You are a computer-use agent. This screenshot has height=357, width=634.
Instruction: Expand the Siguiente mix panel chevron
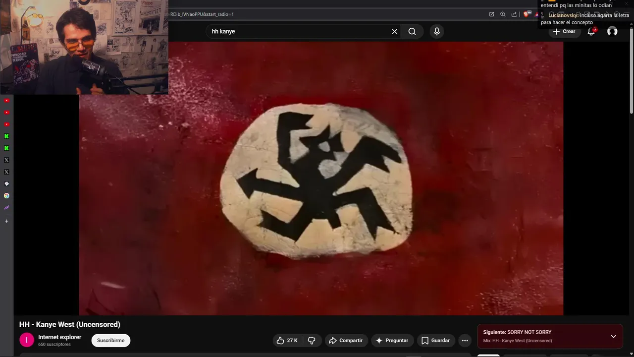click(613, 336)
